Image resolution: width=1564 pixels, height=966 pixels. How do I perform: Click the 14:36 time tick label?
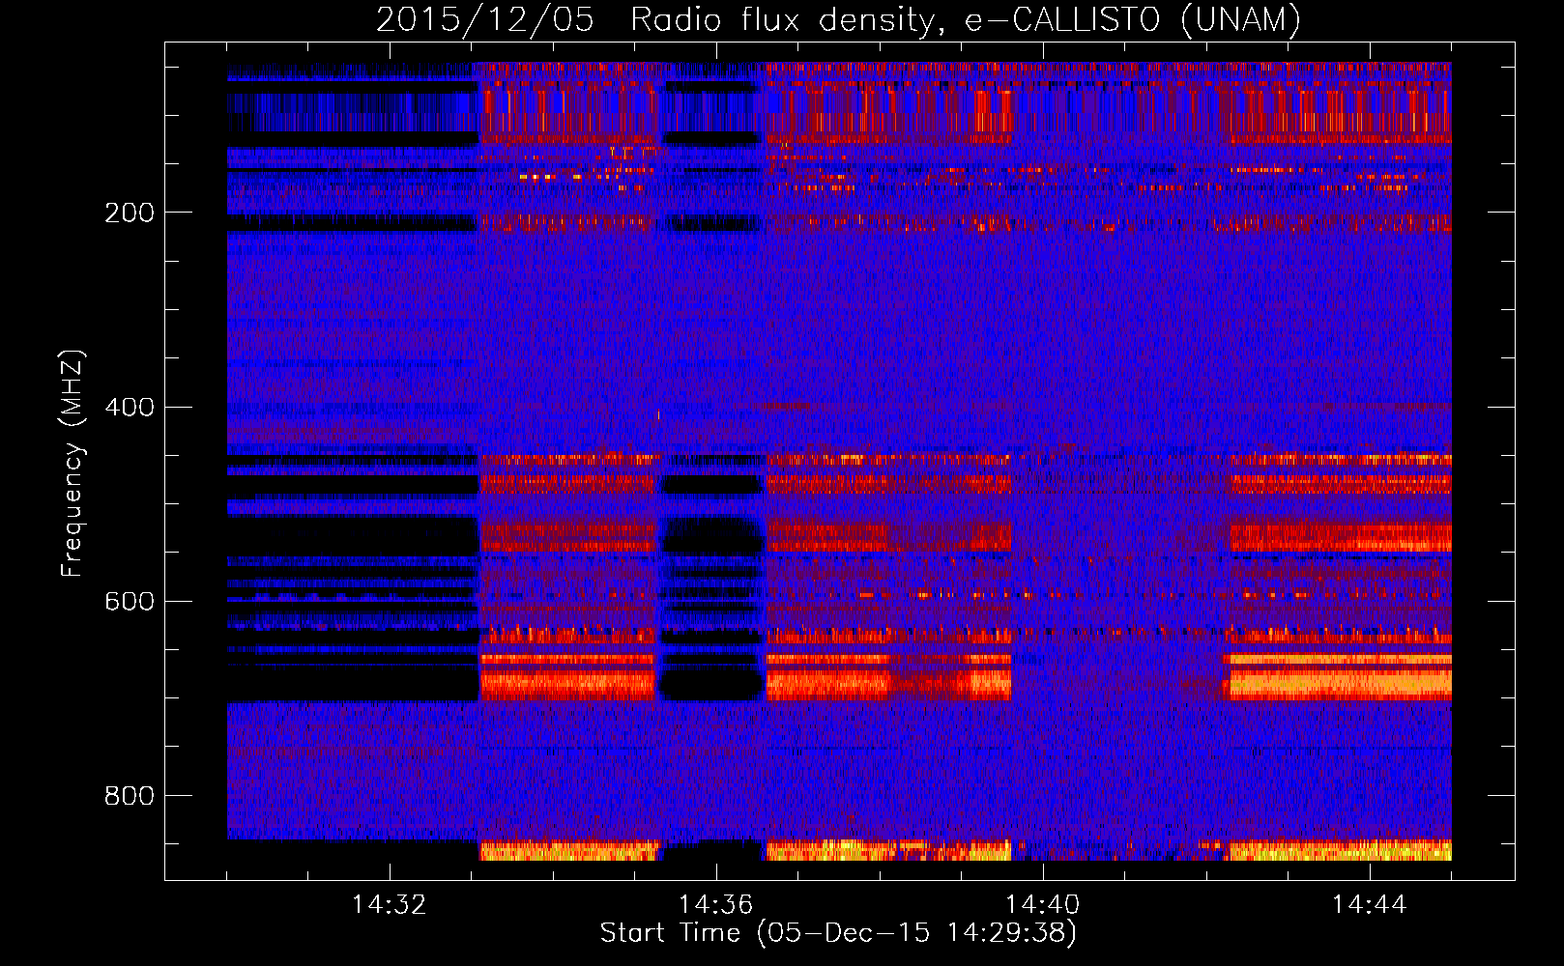(716, 904)
